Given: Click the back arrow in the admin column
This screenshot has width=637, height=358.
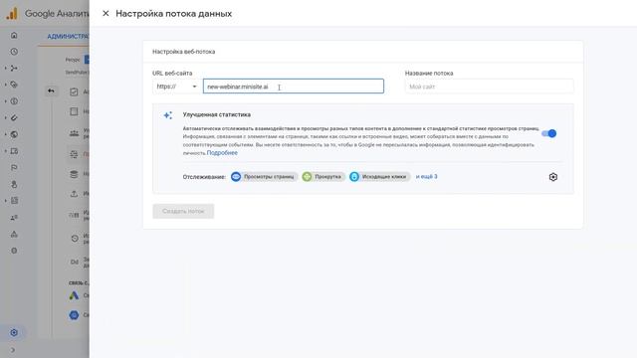Looking at the screenshot, I should pyautogui.click(x=51, y=90).
